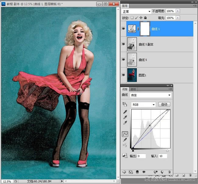Open the blend mode dropdown showing 正常
Image resolution: width=198 pixels, height=184 pixels.
(x=136, y=11)
